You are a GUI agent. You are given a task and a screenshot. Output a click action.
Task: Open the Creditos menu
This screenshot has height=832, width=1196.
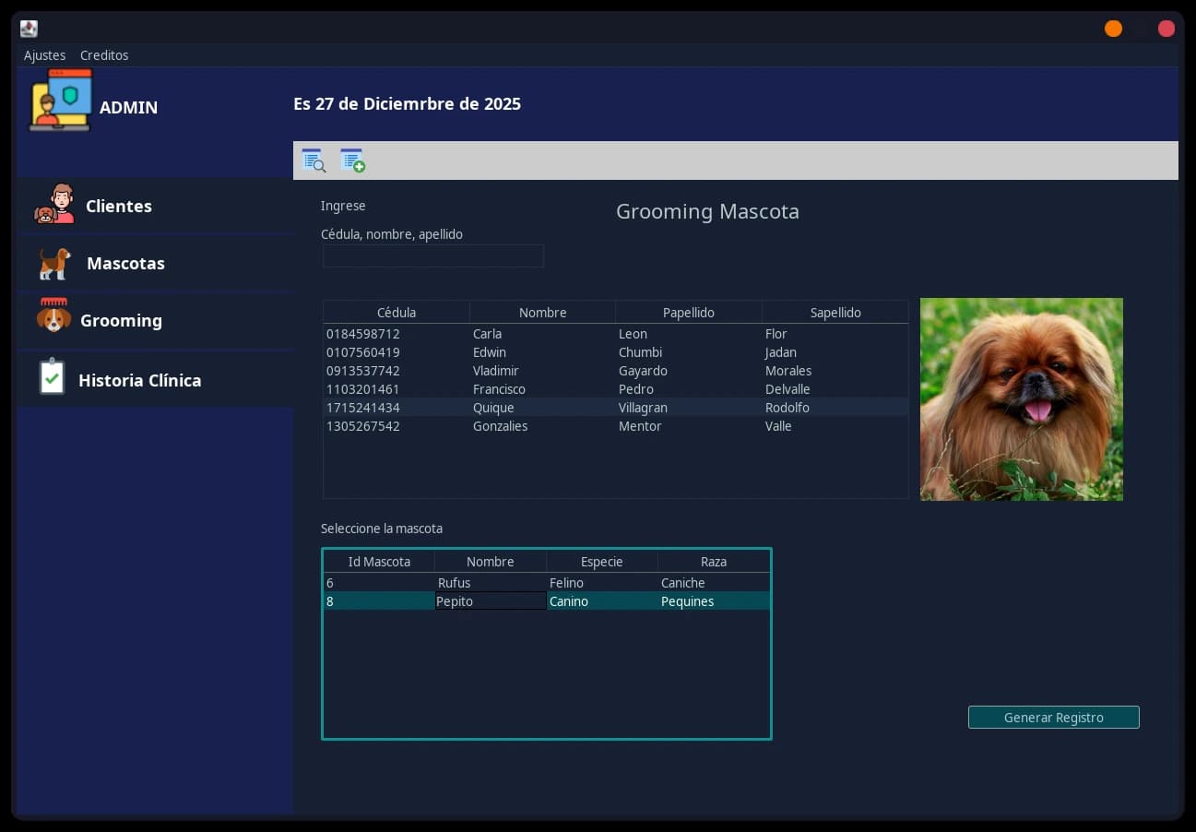(104, 55)
